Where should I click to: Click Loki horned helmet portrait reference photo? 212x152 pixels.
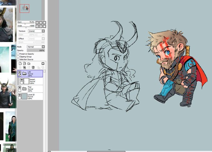coord(6,25)
